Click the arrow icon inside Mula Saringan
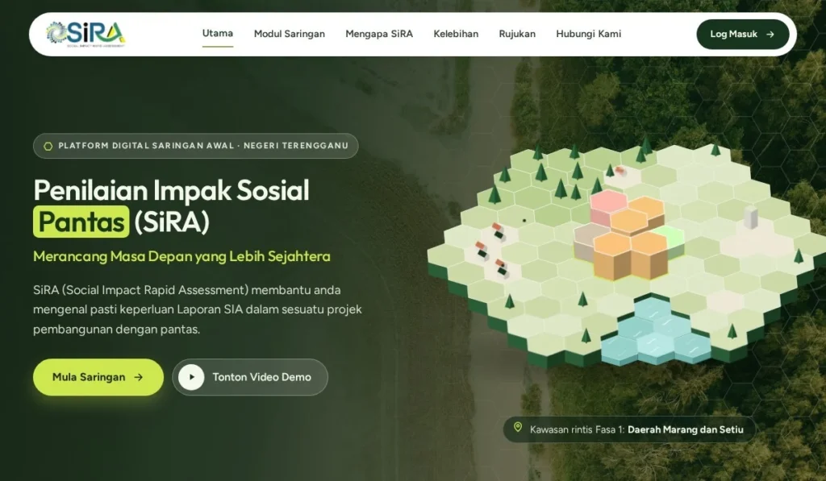Image resolution: width=826 pixels, height=481 pixels. coord(139,377)
